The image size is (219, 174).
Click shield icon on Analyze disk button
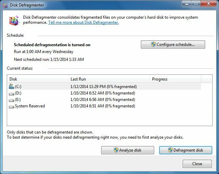(116, 150)
